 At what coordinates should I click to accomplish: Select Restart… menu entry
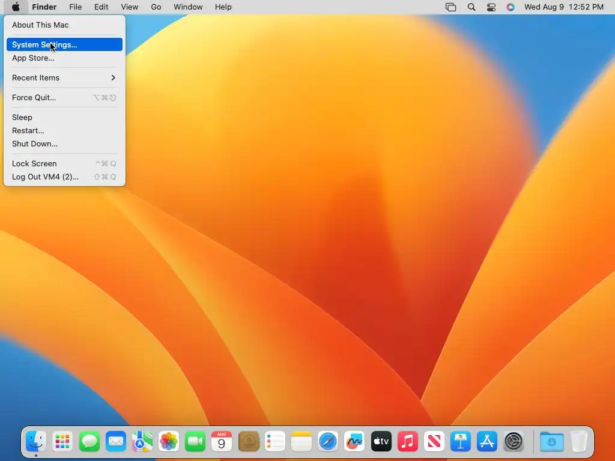point(64,130)
